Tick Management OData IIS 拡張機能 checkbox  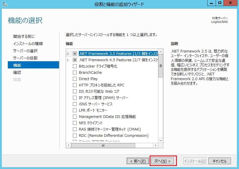(75, 117)
